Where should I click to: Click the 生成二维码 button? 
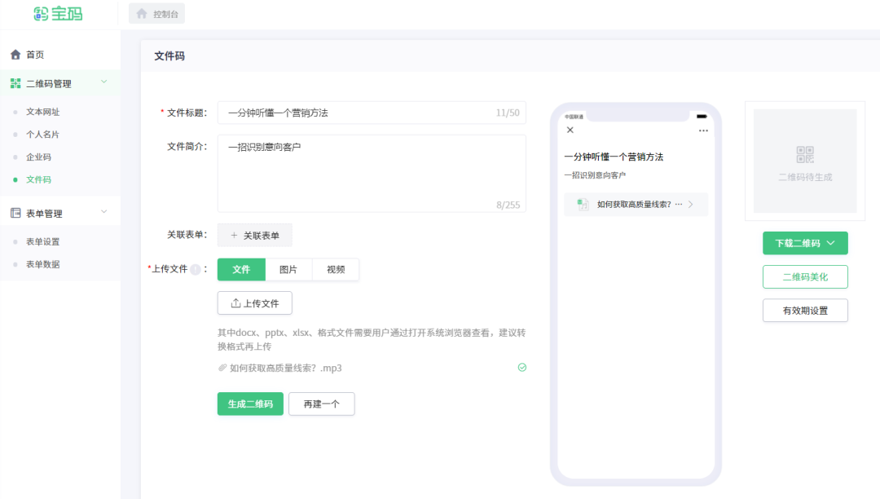pyautogui.click(x=250, y=404)
